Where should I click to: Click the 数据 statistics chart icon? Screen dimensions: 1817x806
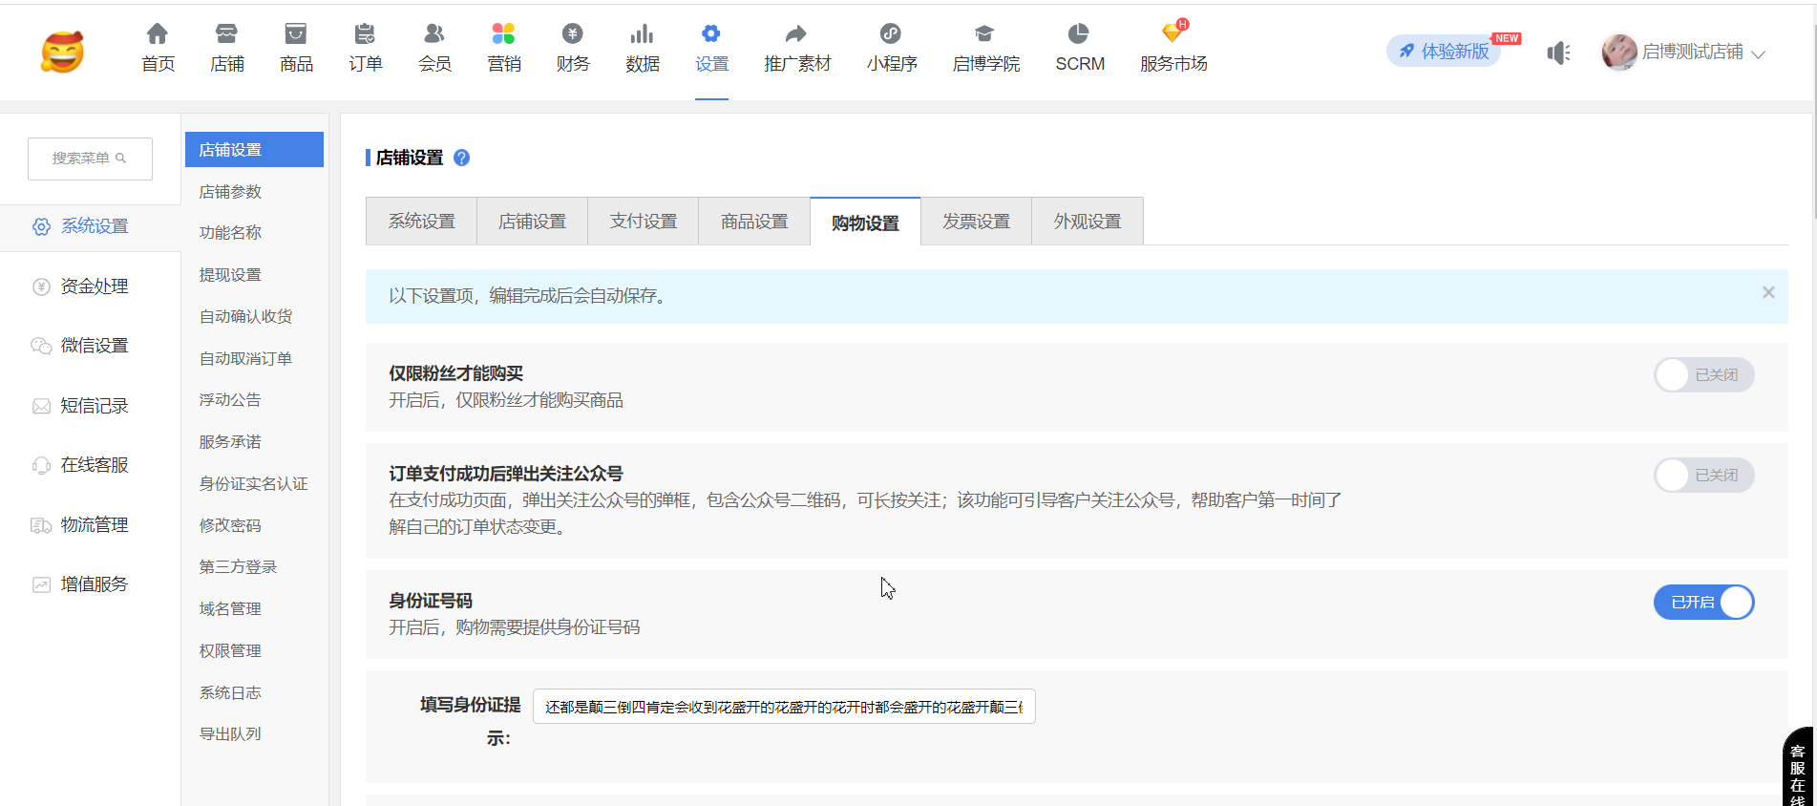click(x=642, y=35)
